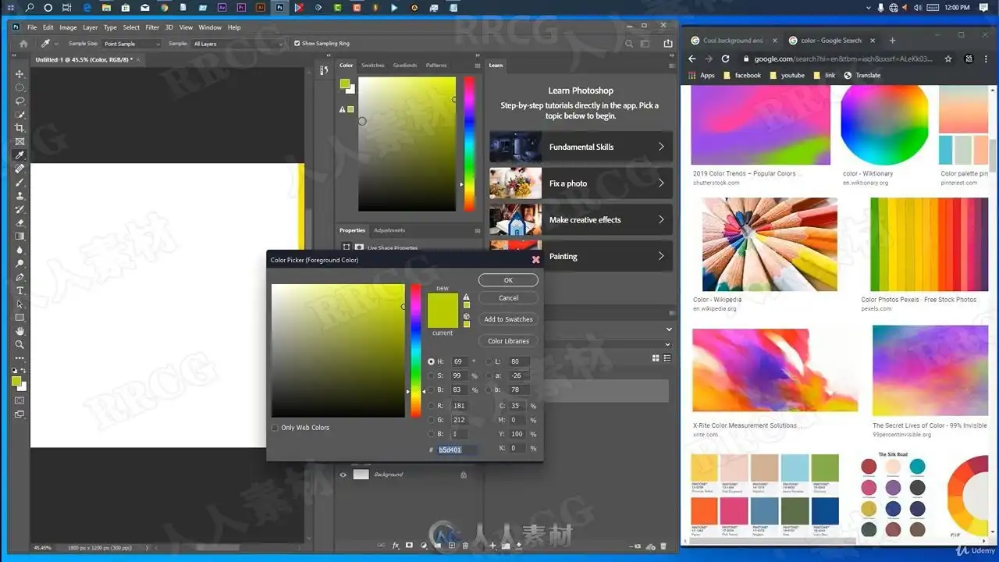Image resolution: width=999 pixels, height=562 pixels.
Task: Expand the Fundamental Skills tutorial chevron
Action: (661, 147)
